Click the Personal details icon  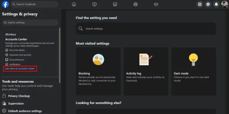[7, 50]
